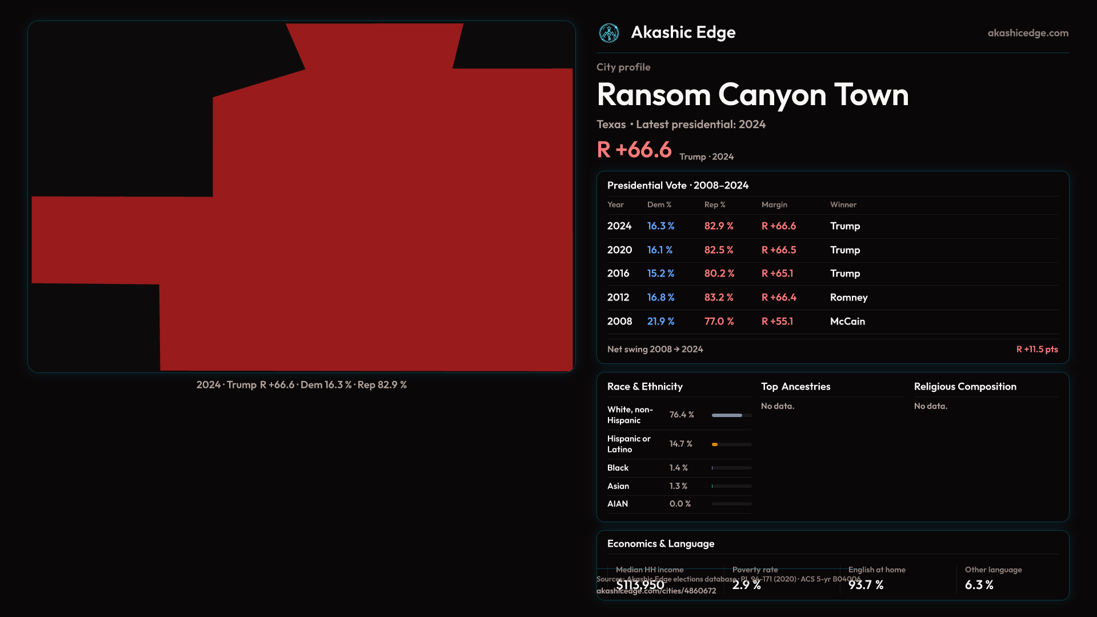The height and width of the screenshot is (617, 1097).
Task: Click the Net swing R +11.5 pts value
Action: pos(1036,349)
